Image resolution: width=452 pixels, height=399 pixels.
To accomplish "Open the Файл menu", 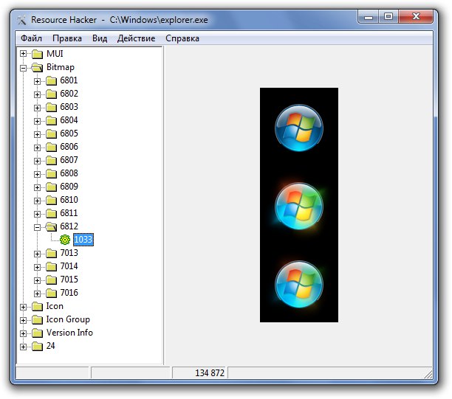I will click(31, 38).
